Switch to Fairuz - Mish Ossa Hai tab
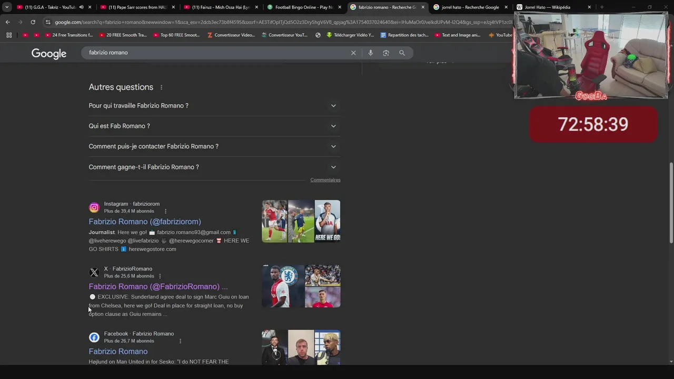This screenshot has height=379, width=674. [x=221, y=7]
